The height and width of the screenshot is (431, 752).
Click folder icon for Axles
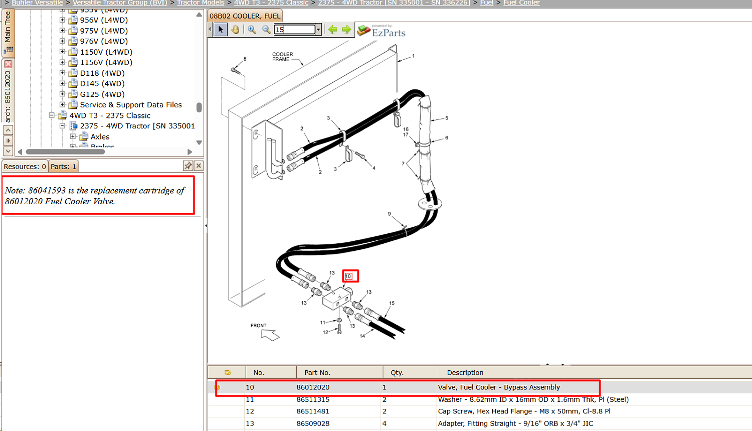84,136
